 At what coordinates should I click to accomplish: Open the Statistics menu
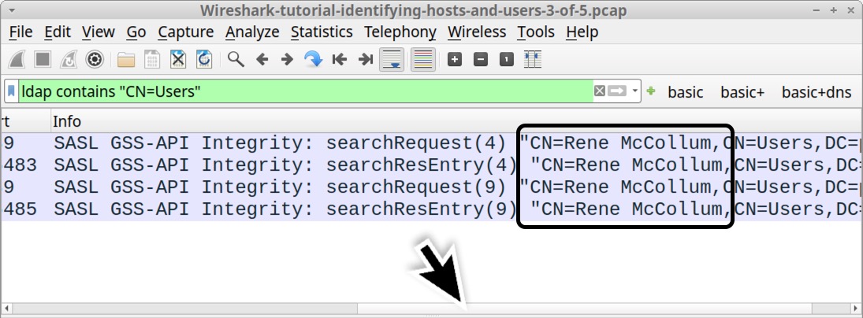[x=322, y=32]
